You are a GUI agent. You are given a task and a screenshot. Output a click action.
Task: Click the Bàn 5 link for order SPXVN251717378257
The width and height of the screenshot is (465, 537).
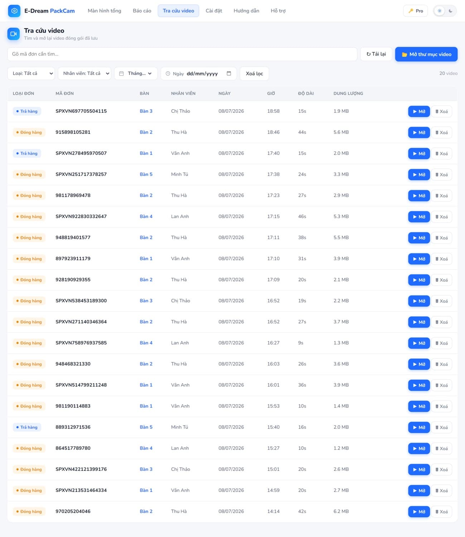tap(146, 174)
